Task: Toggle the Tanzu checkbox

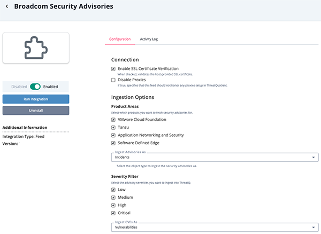Action: coord(113,128)
